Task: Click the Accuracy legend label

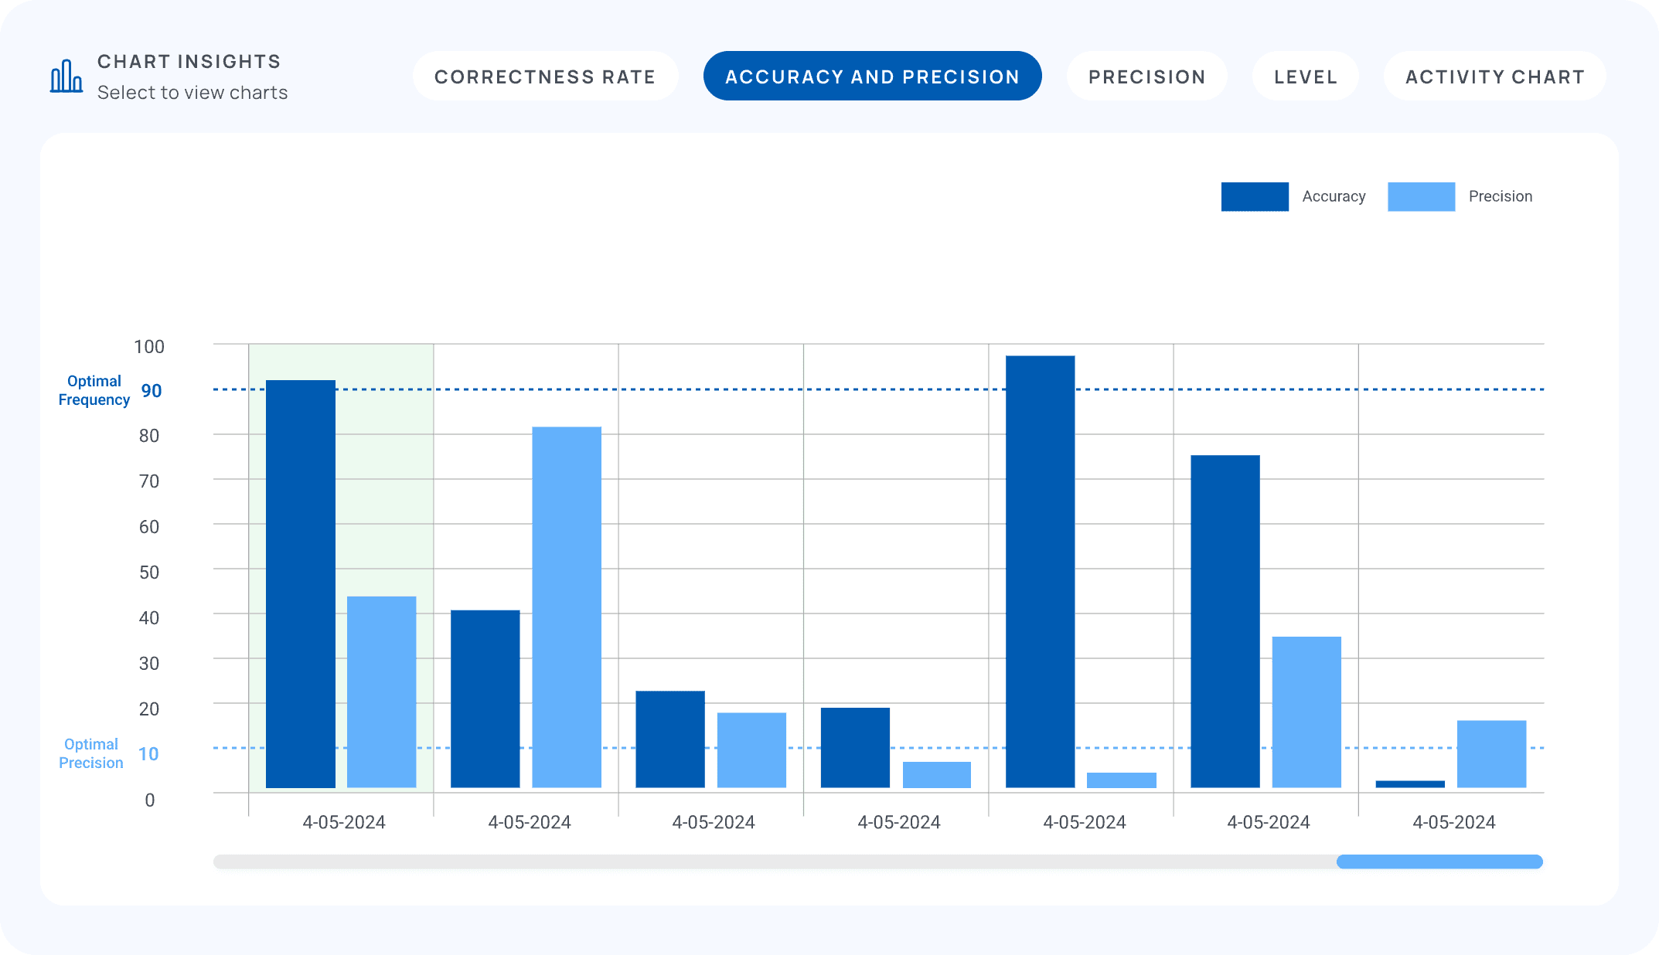Action: 1334,196
